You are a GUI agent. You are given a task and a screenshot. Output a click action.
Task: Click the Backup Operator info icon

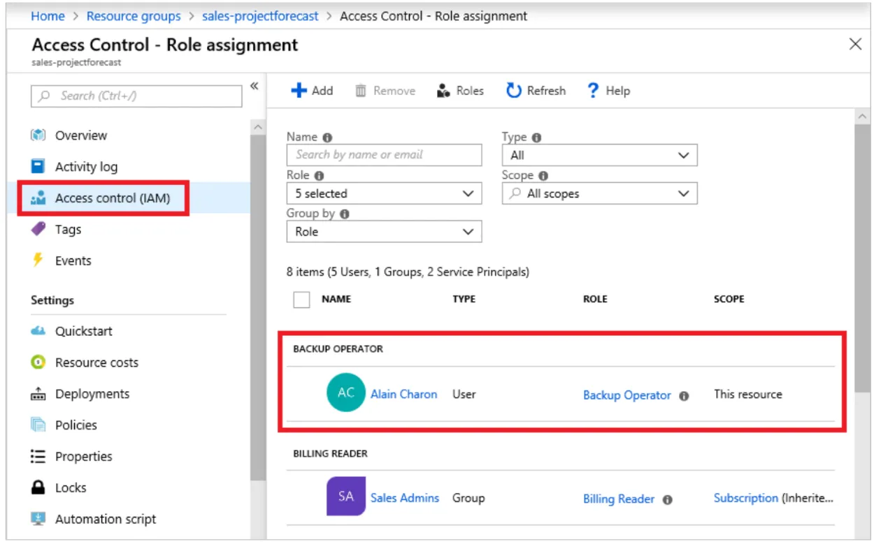[684, 396]
